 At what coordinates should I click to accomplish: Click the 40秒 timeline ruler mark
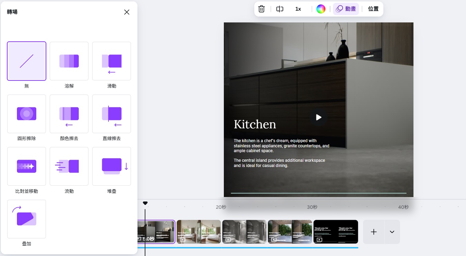pos(403,207)
